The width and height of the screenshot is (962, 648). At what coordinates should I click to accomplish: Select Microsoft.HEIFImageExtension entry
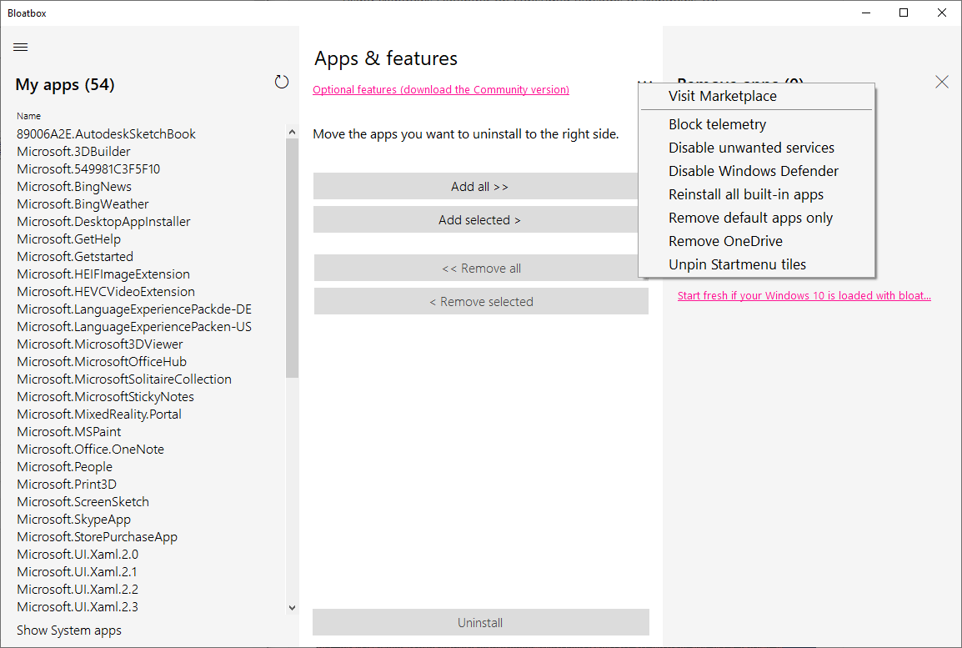click(103, 274)
